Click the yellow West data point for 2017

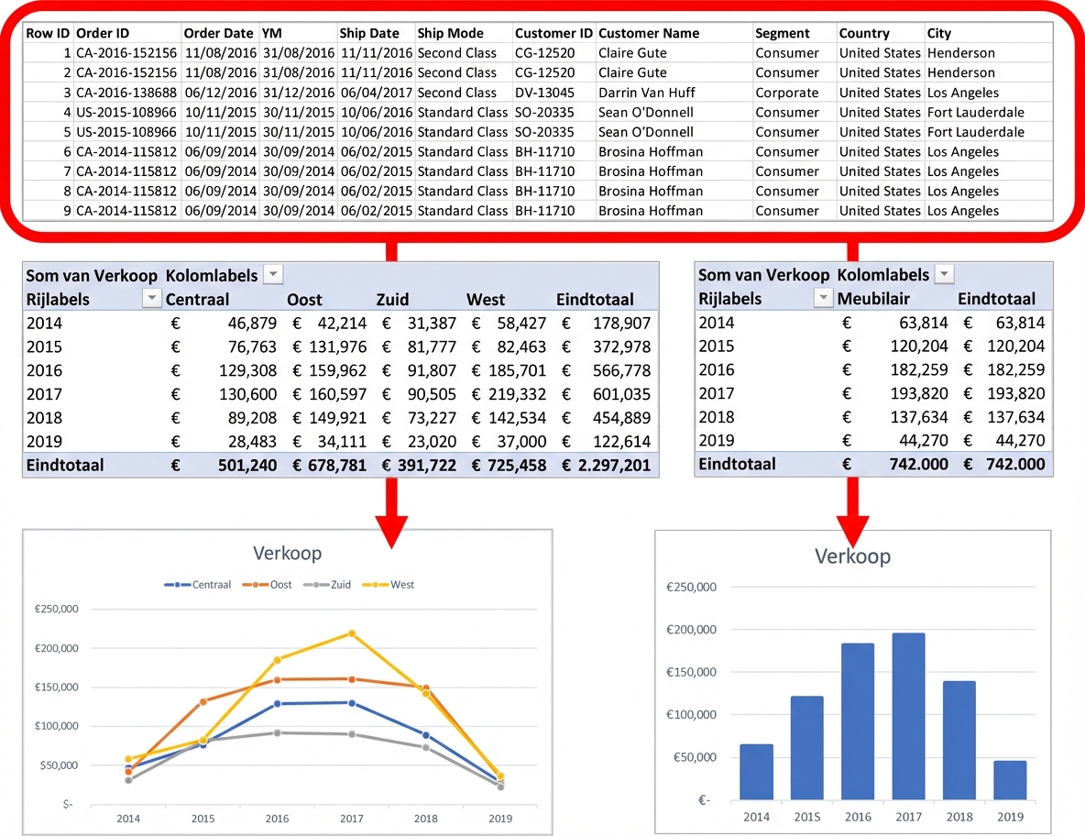click(x=351, y=633)
